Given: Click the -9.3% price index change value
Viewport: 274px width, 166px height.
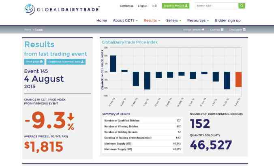Looking at the screenshot, I should (49, 121).
